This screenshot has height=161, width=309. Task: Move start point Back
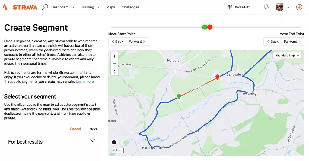pos(117,41)
